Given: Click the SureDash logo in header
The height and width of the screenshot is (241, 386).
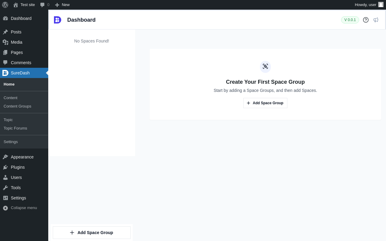Looking at the screenshot, I should pyautogui.click(x=58, y=20).
